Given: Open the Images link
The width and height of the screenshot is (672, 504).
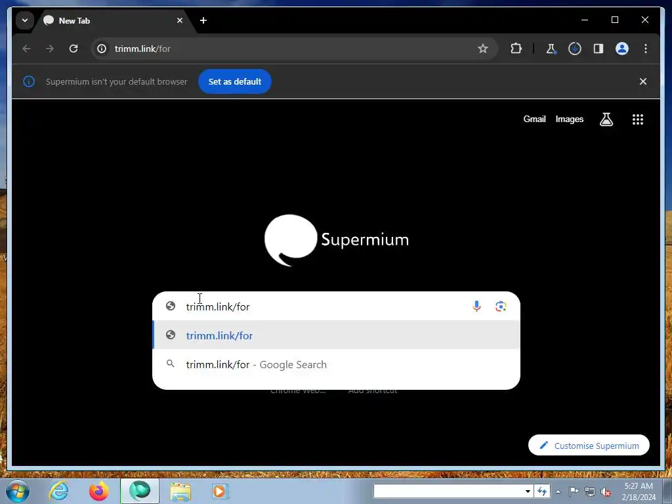Looking at the screenshot, I should [569, 119].
